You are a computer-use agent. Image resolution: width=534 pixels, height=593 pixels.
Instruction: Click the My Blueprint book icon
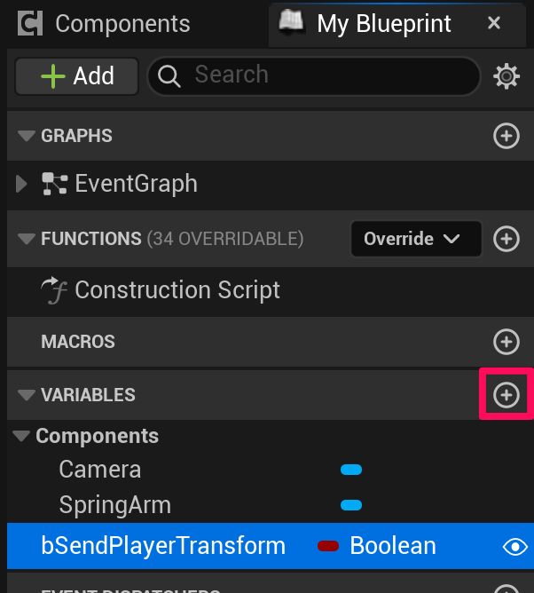pyautogui.click(x=294, y=21)
